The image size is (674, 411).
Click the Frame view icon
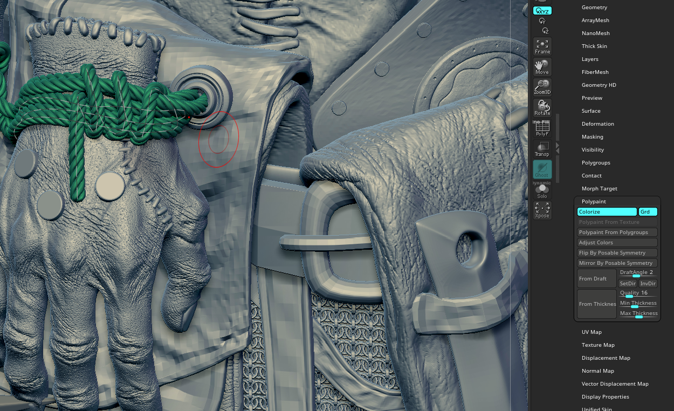pos(542,46)
